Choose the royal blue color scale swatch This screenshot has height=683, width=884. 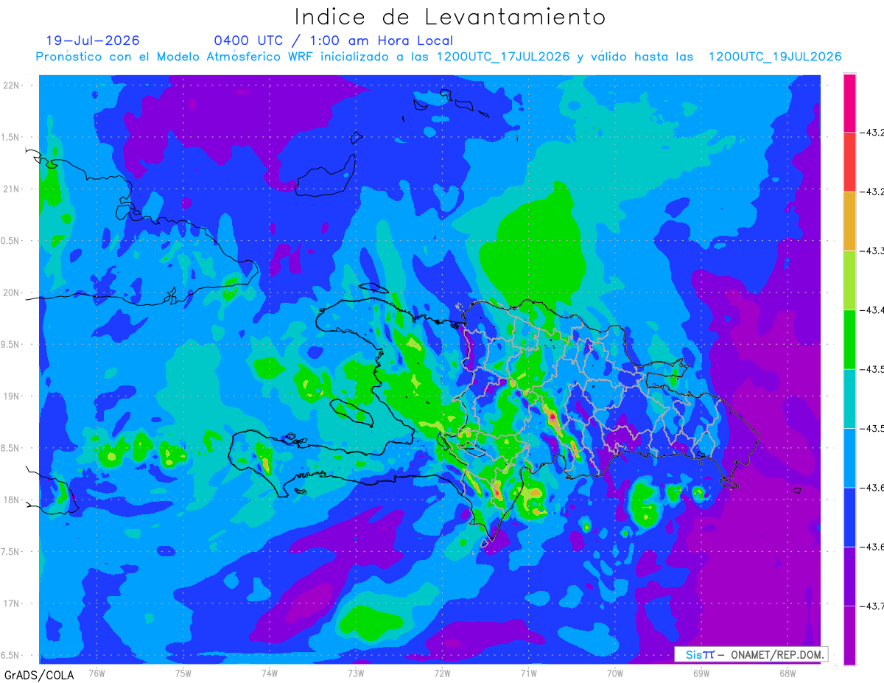click(849, 516)
